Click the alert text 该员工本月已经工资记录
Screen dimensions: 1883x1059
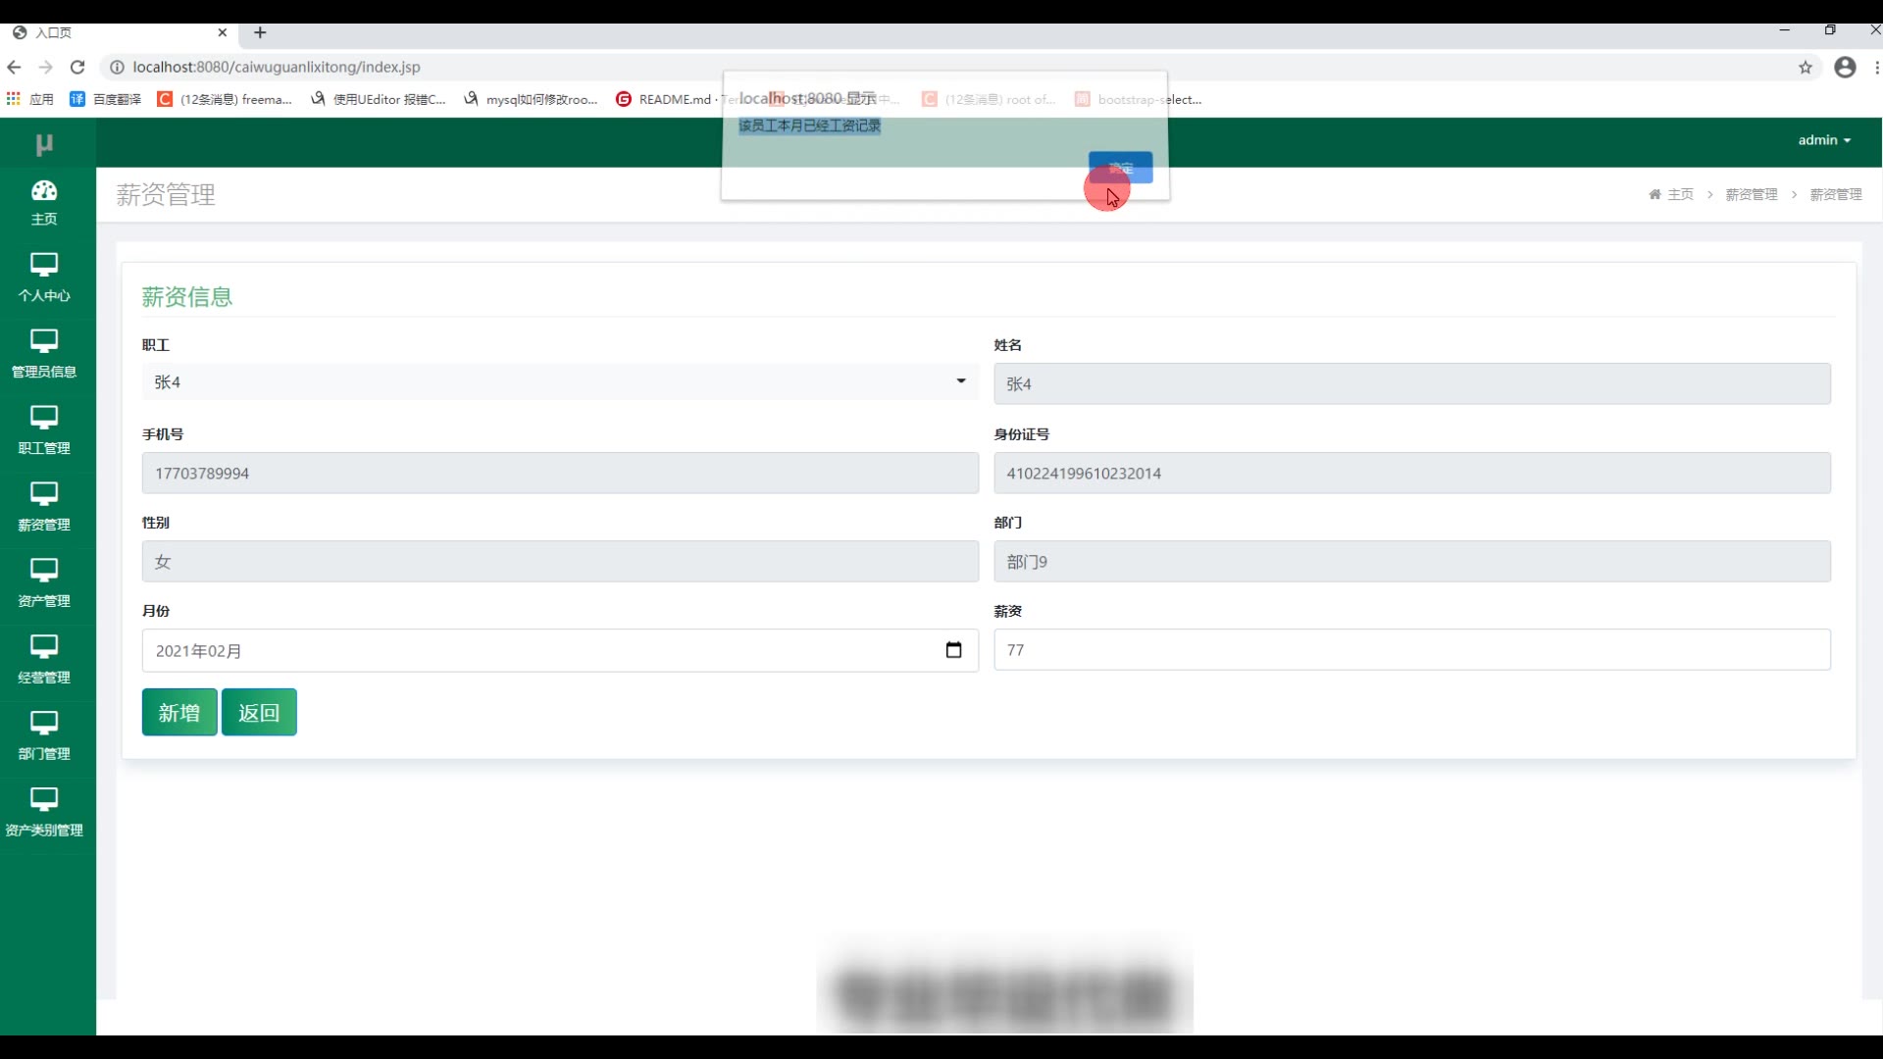click(x=809, y=126)
